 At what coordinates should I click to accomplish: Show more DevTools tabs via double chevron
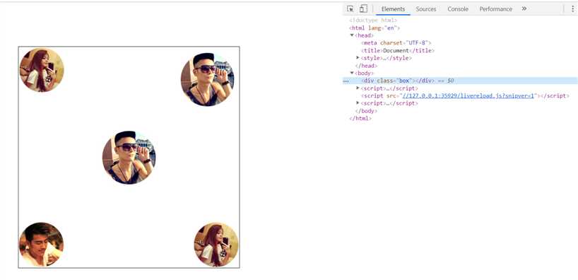[x=524, y=9]
